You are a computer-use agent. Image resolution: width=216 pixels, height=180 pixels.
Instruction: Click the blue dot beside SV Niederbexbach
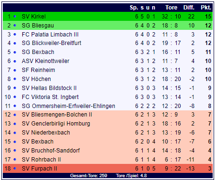(x=15, y=133)
